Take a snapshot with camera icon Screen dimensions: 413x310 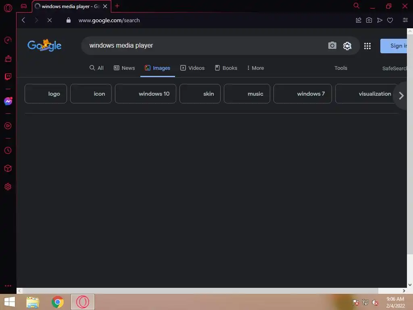pos(369,20)
